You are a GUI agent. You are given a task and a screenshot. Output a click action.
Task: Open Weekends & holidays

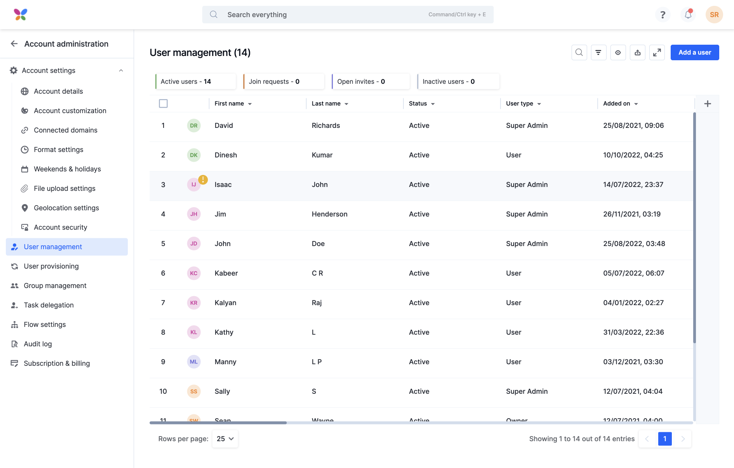67,169
